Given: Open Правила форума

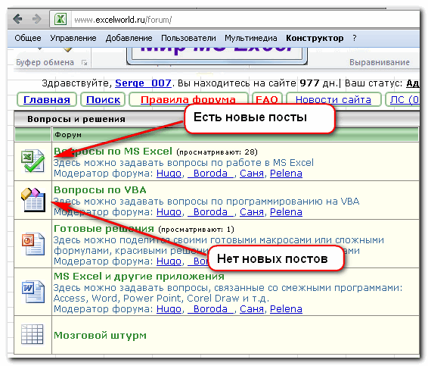Looking at the screenshot, I should click(188, 99).
